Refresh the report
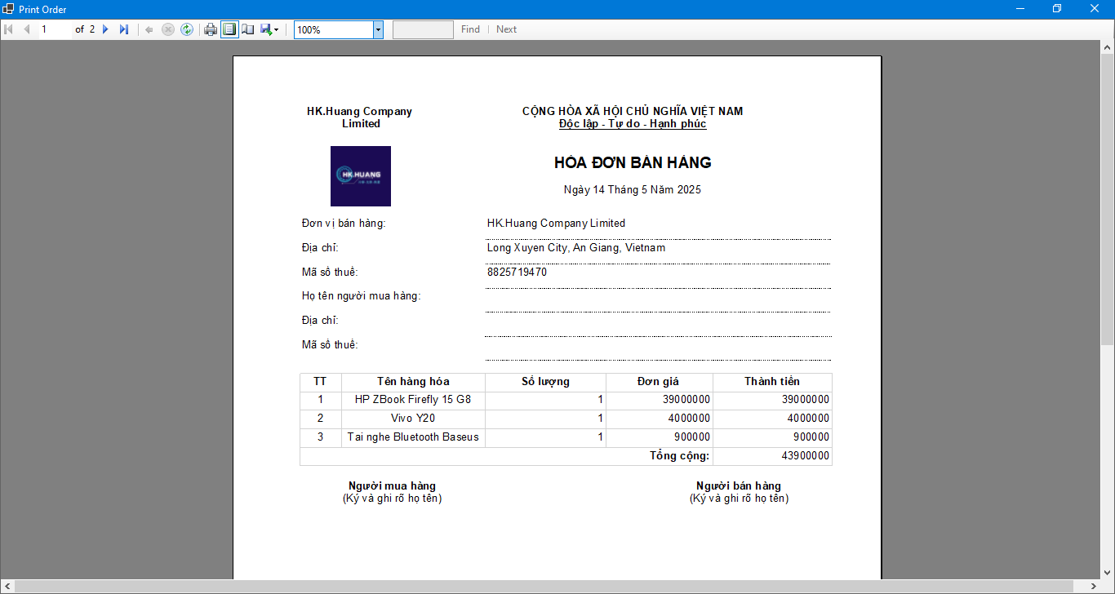The height and width of the screenshot is (594, 1115). pyautogui.click(x=187, y=29)
